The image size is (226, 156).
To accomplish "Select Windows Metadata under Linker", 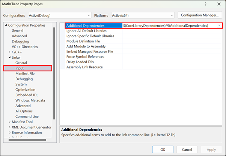I will [30, 100].
